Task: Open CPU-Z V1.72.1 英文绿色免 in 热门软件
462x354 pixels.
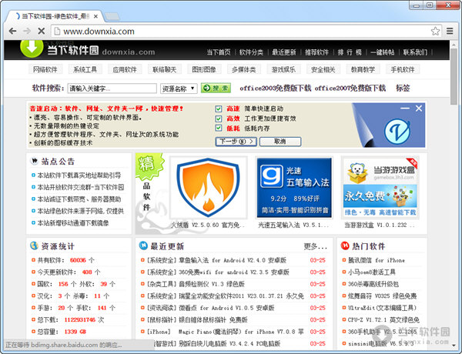Action: [383, 320]
